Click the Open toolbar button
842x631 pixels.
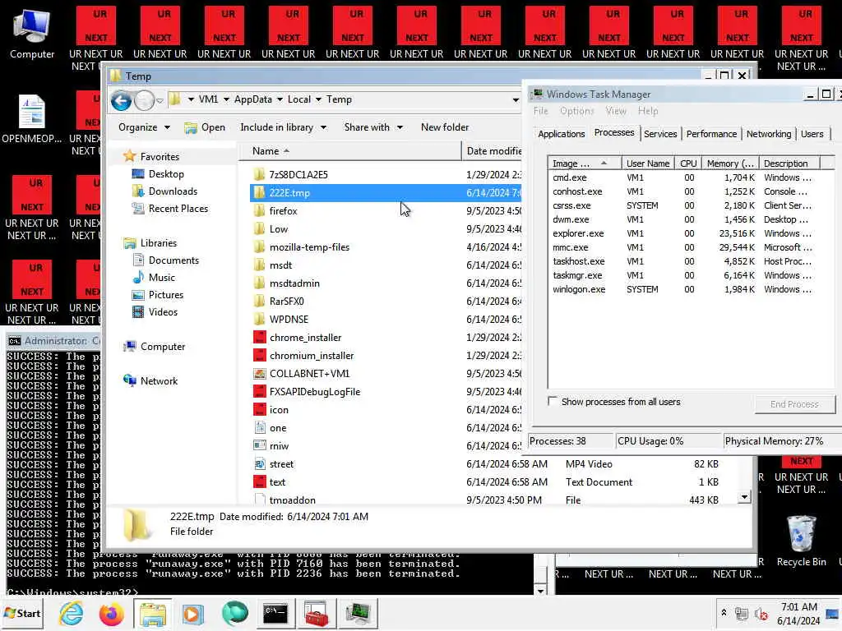point(205,127)
